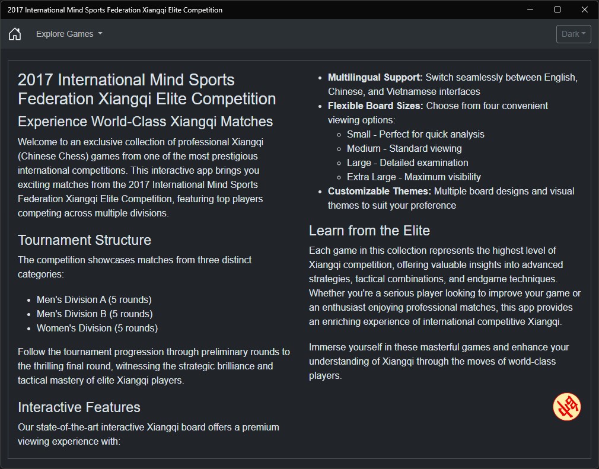Screen dimensions: 599x469
Task: Close the Xiangqi competition window
Action: coord(585,9)
